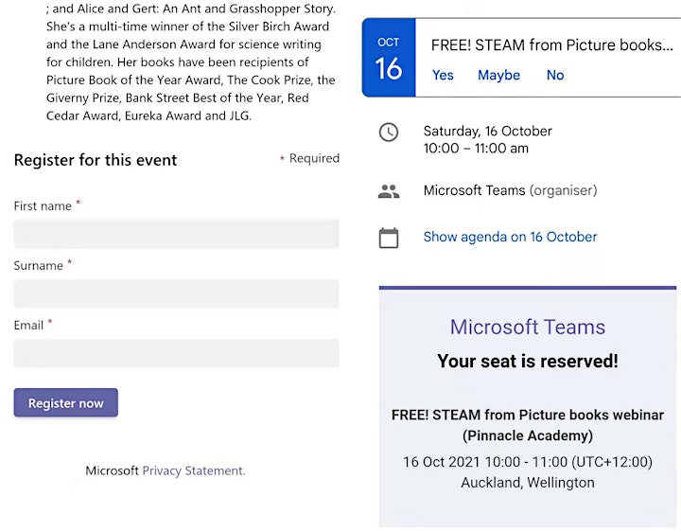
Task: Open the Microsoft Privacy Statement link
Action: tap(194, 470)
